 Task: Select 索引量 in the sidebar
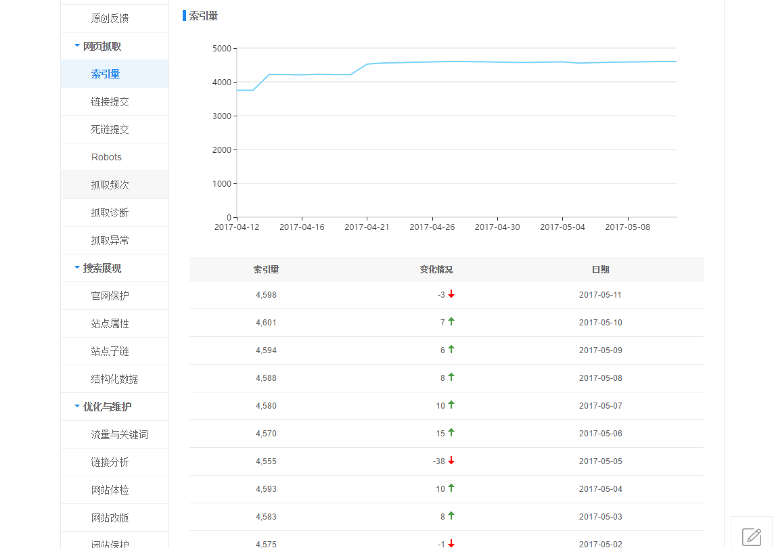[x=105, y=73]
